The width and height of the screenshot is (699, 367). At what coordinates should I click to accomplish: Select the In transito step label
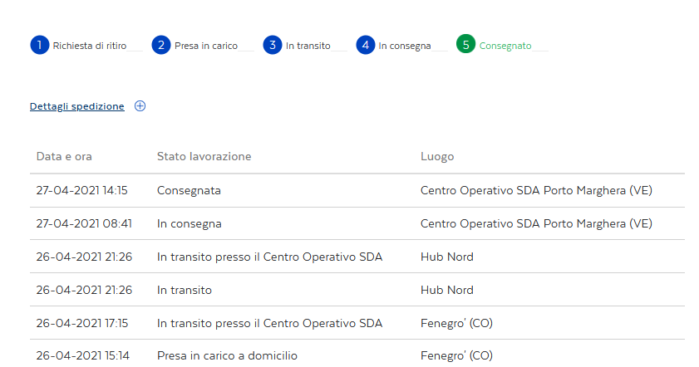[x=308, y=46]
